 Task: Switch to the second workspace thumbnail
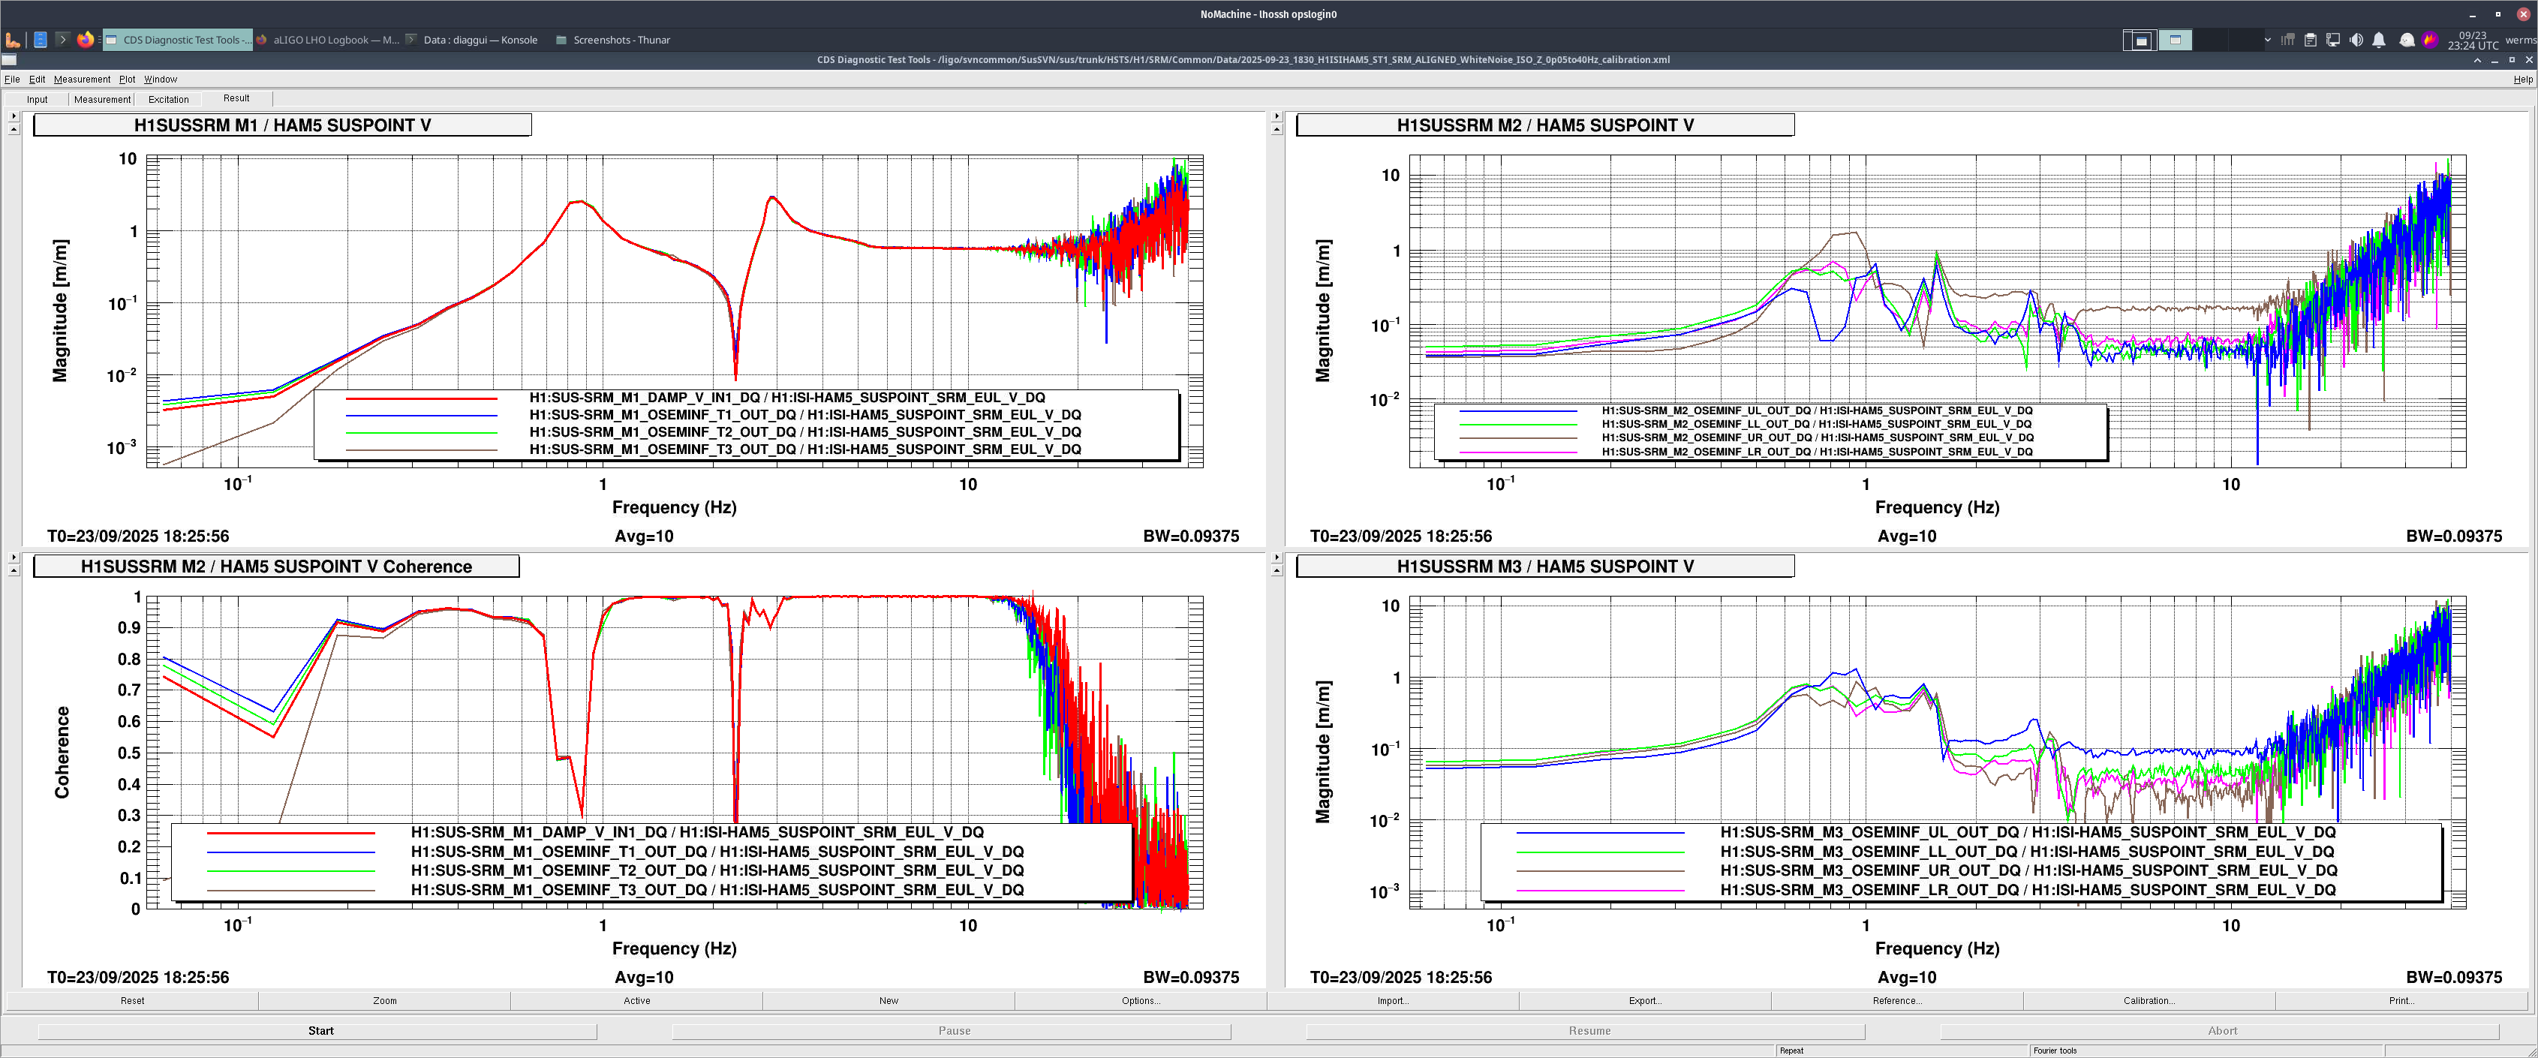tap(2175, 41)
